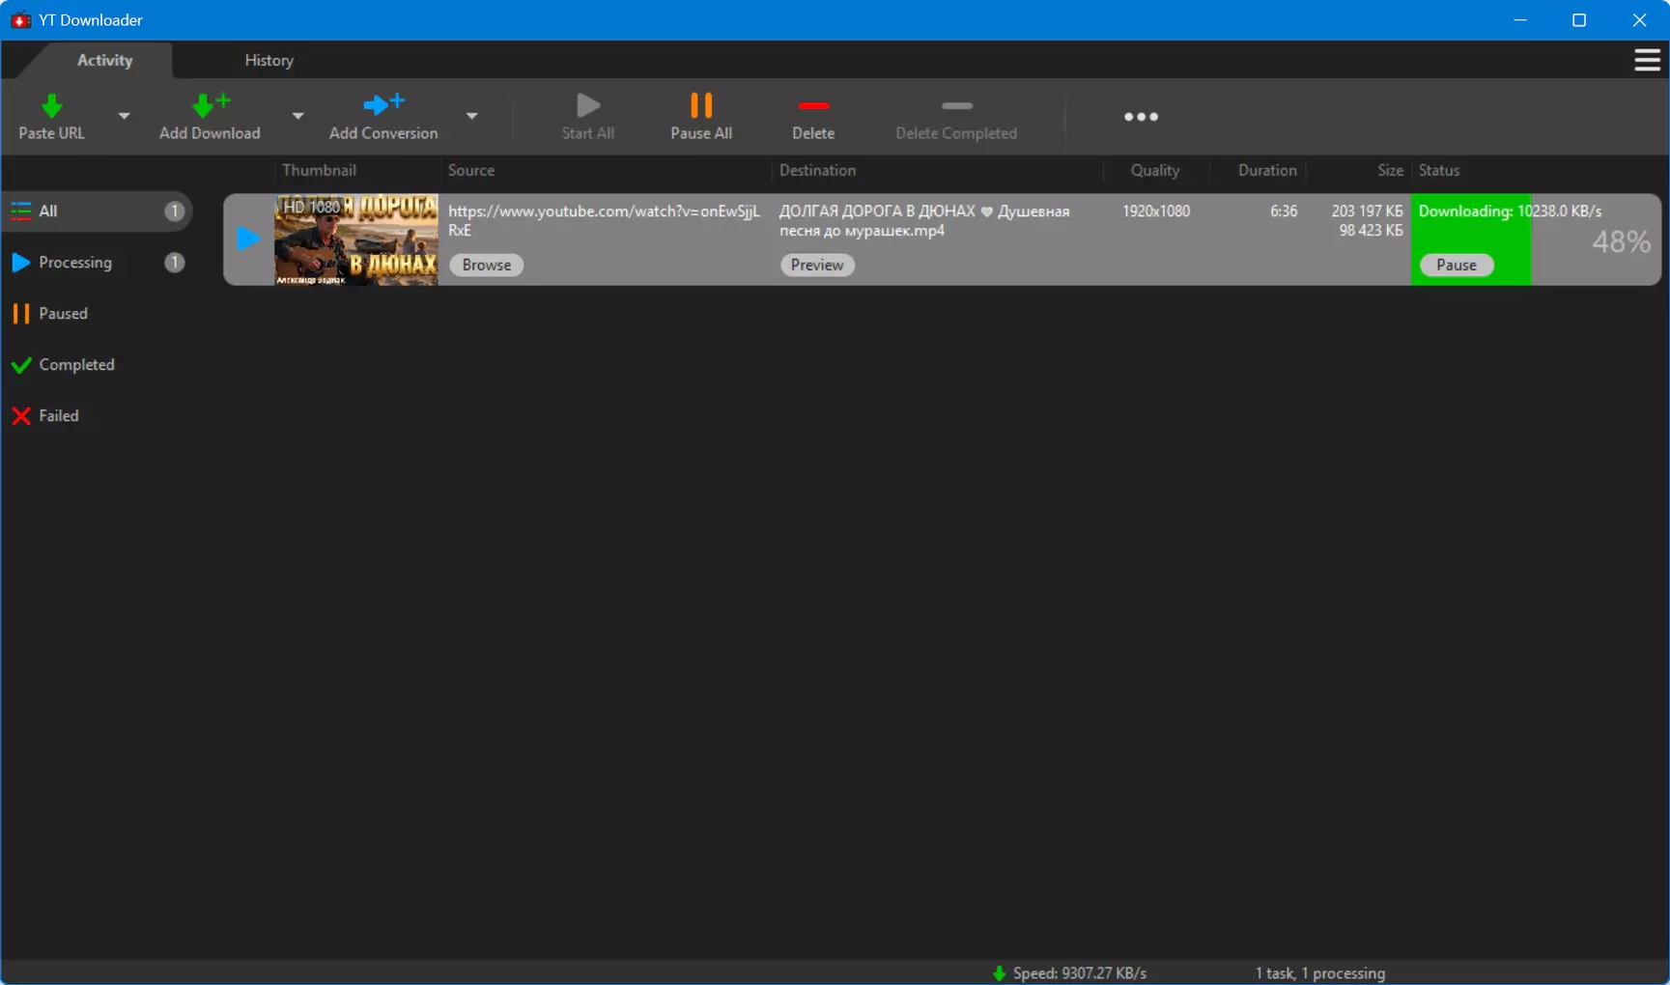This screenshot has height=985, width=1670.
Task: Click the blue play indicator on download row
Action: [x=248, y=239]
